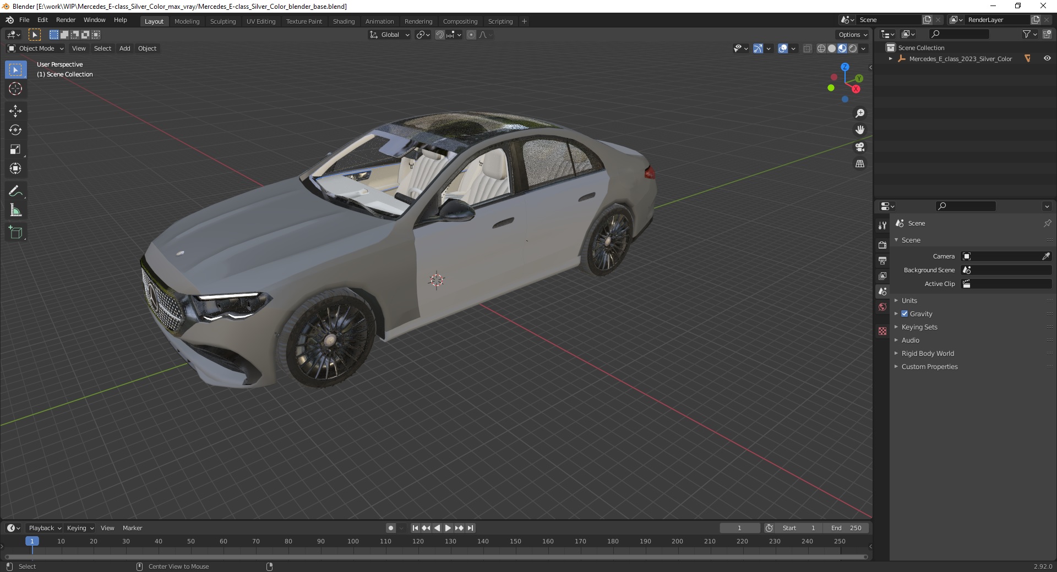
Task: Toggle camera view with camera icon
Action: 860,147
